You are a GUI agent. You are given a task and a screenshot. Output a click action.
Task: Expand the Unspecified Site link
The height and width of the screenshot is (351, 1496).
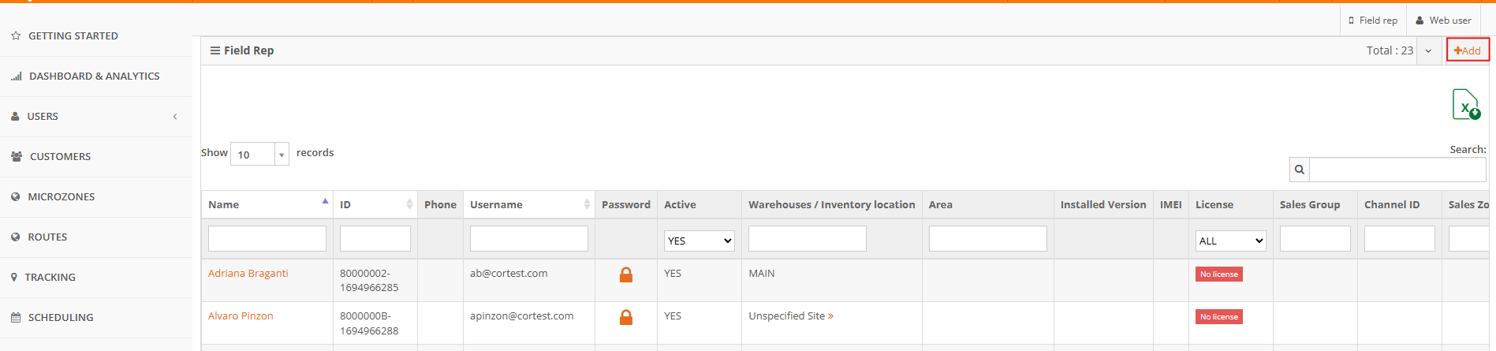791,316
